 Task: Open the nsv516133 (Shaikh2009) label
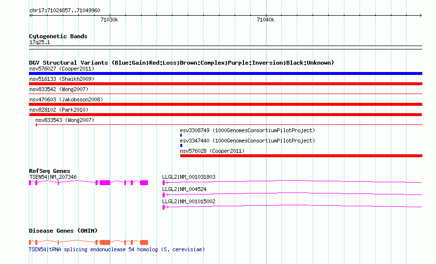click(62, 79)
